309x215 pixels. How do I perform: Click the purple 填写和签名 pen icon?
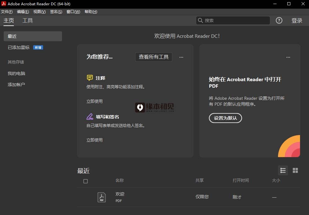90,117
